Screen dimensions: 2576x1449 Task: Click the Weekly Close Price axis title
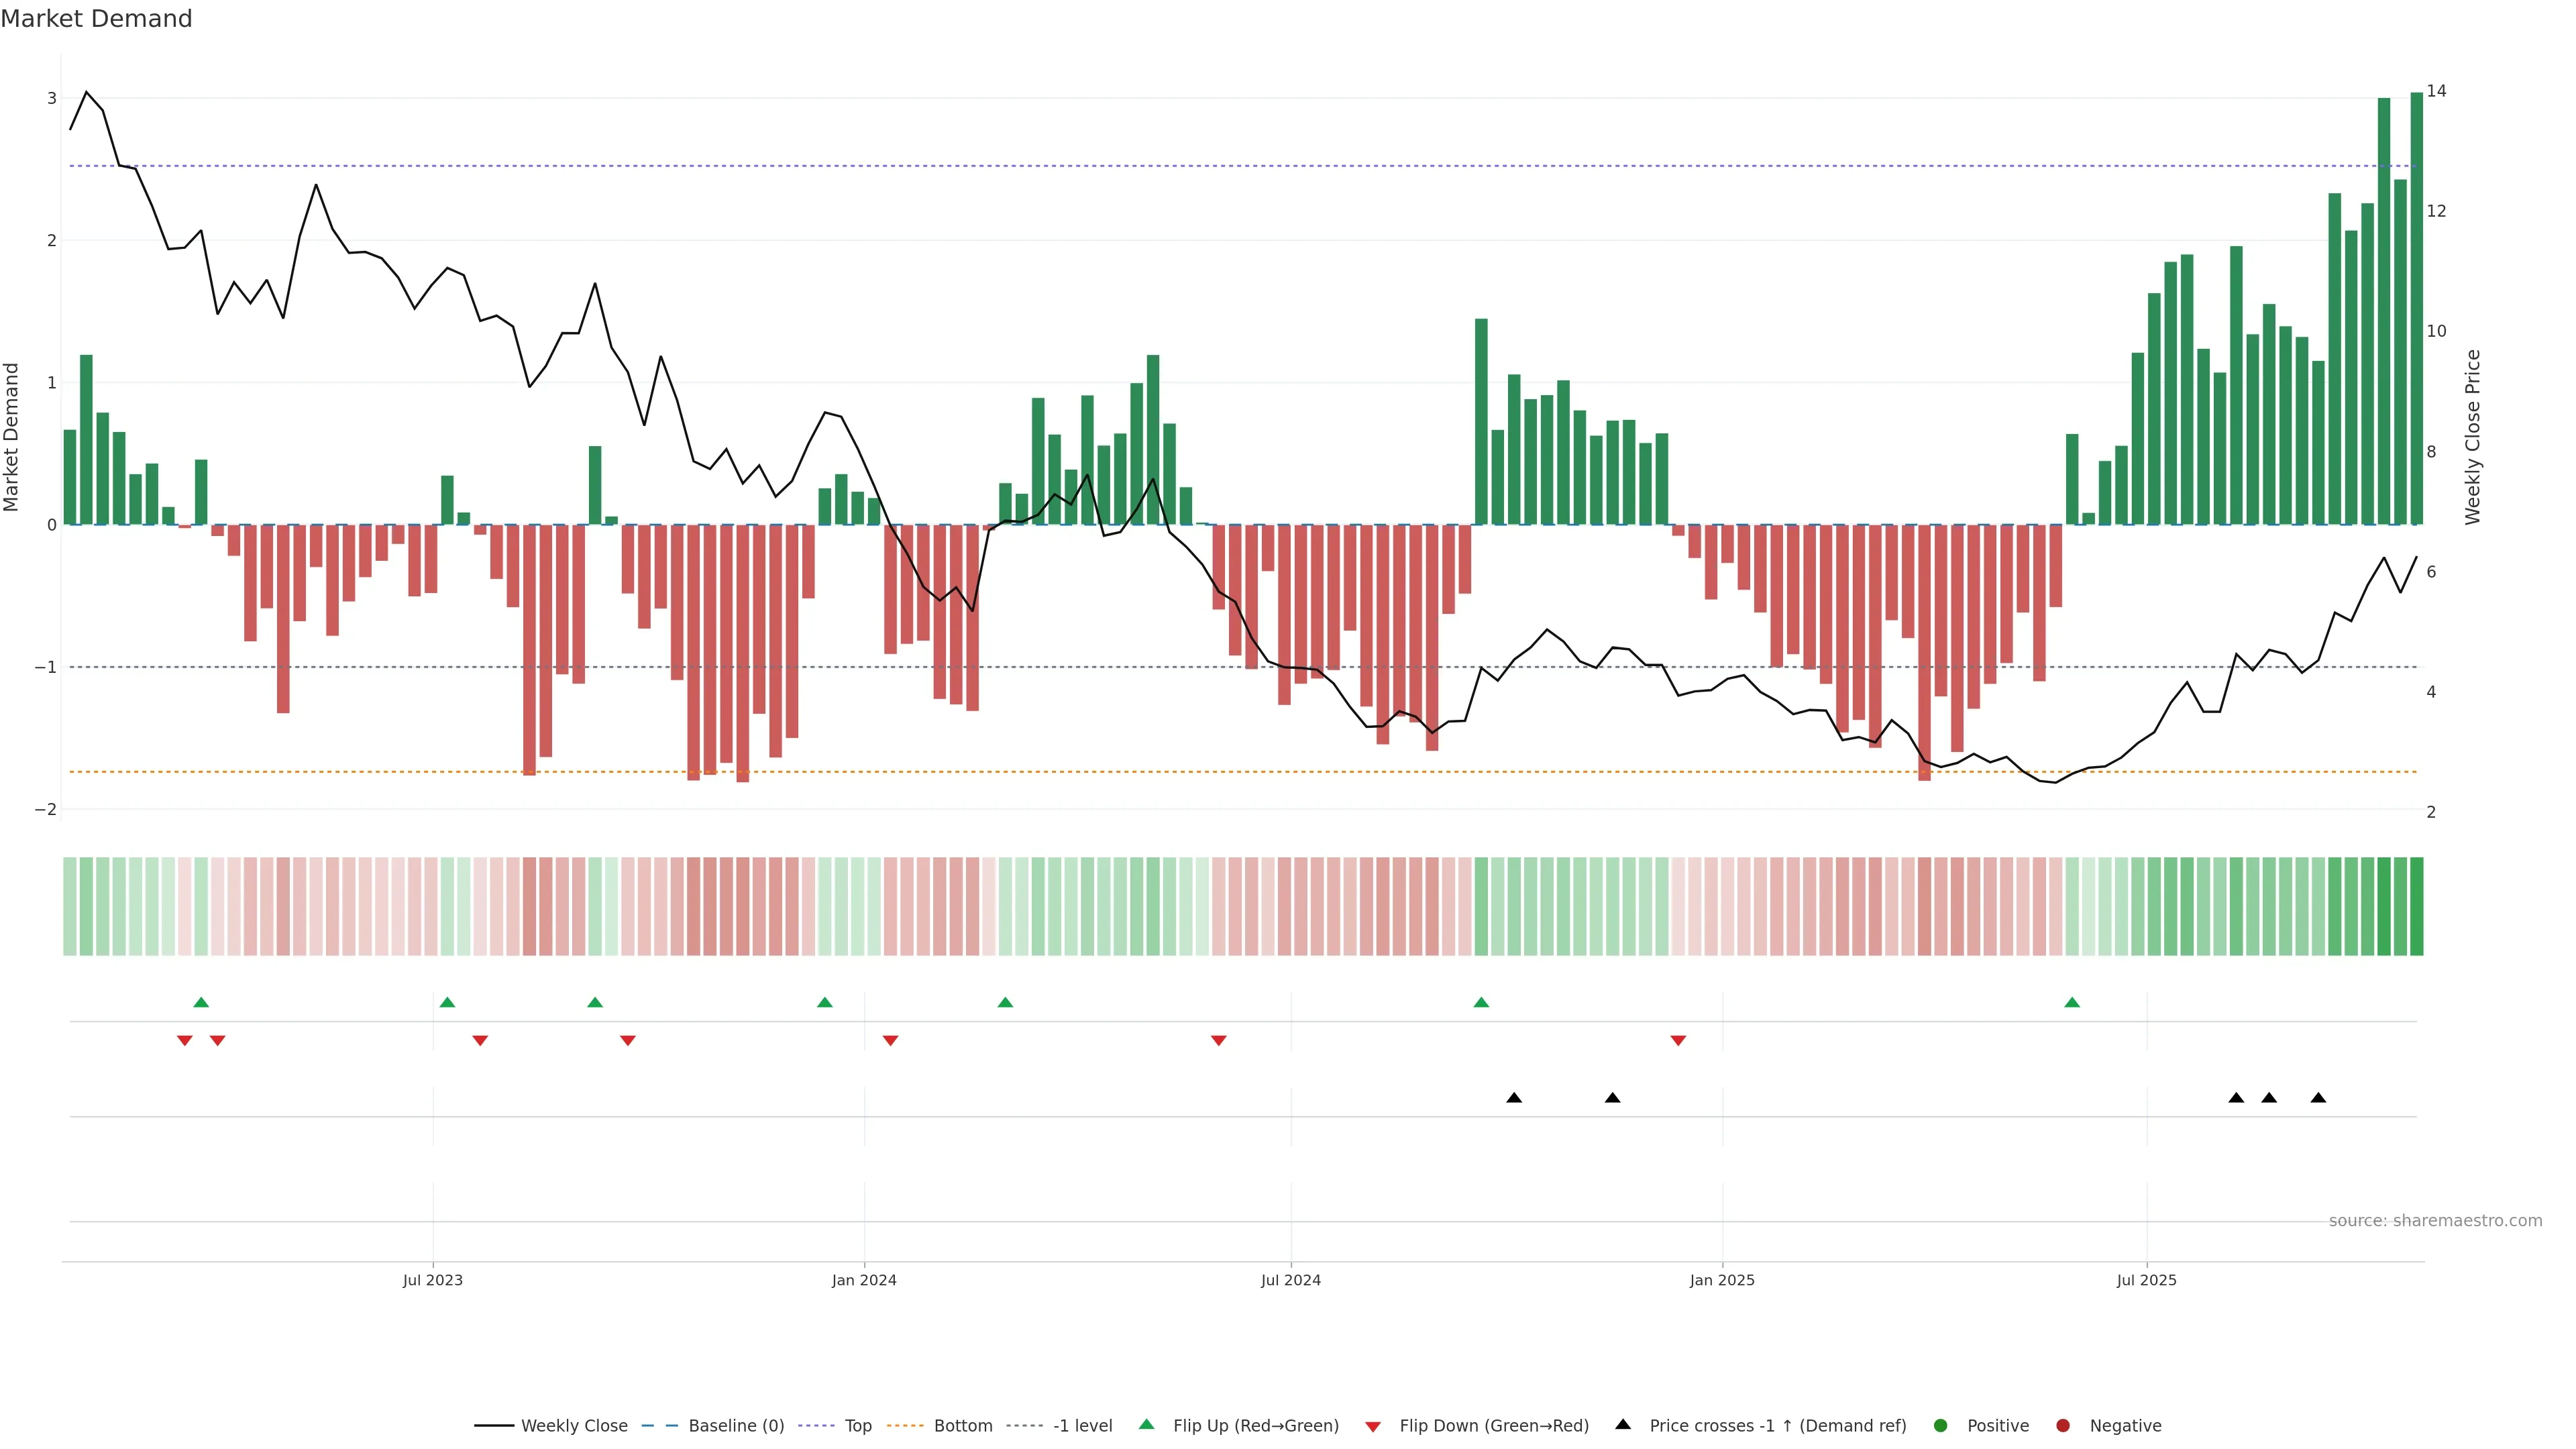[2473, 437]
